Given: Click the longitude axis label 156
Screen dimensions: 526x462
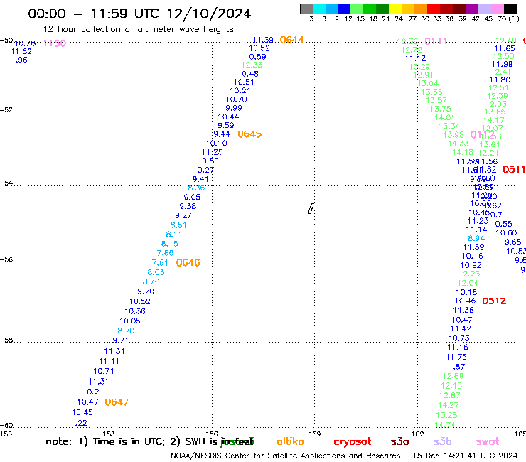Looking at the screenshot, I should (212, 434).
